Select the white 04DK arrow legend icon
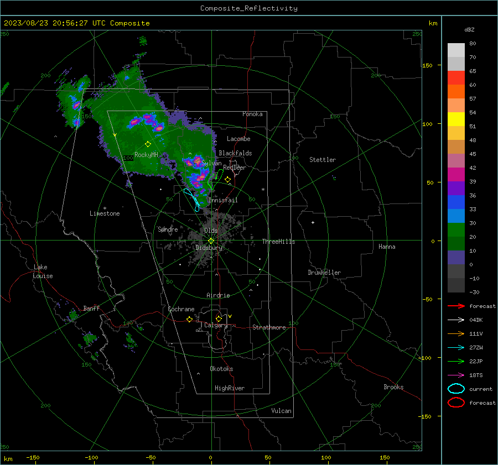The width and height of the screenshot is (498, 465). click(456, 320)
